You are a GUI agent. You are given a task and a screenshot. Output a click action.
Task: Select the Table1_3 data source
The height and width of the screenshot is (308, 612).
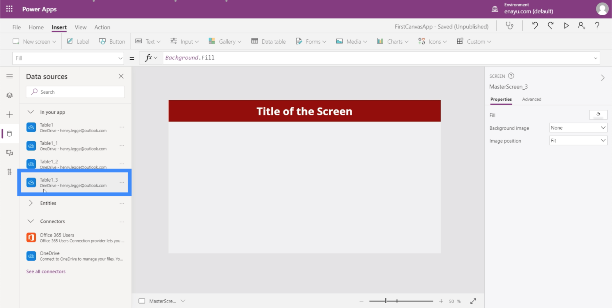[x=75, y=182]
